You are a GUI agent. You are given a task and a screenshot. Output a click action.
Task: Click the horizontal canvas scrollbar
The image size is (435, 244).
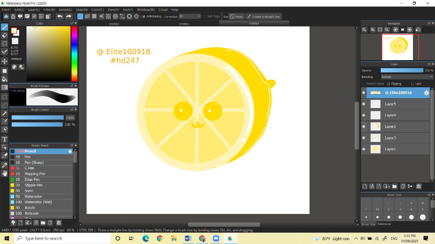pos(224,225)
